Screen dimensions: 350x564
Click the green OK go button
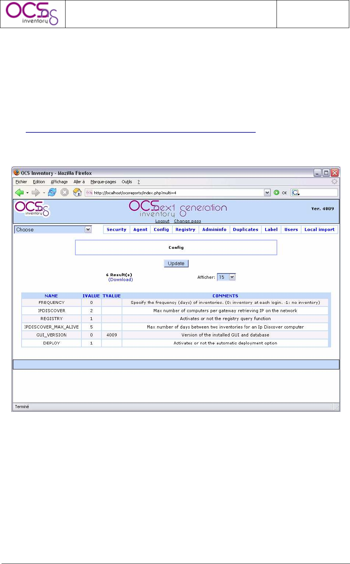277,193
